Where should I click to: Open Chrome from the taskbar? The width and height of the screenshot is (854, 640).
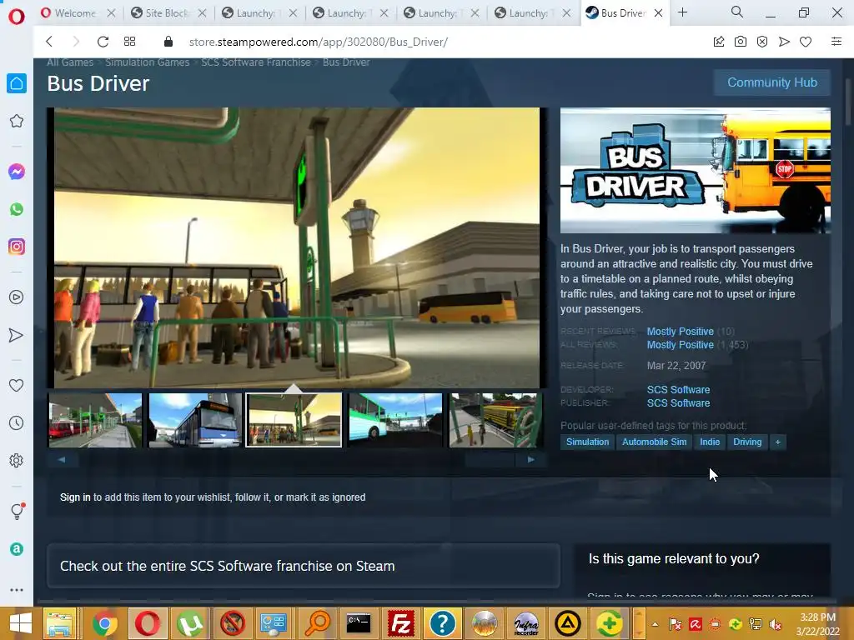(x=105, y=623)
